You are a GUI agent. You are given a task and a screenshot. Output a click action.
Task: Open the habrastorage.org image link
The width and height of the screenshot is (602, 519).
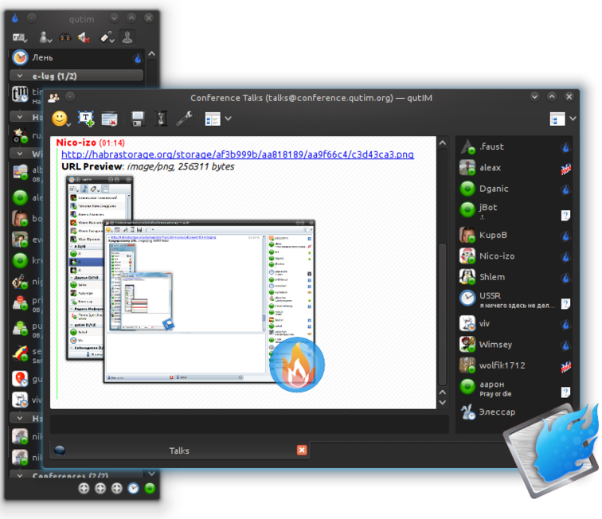237,154
